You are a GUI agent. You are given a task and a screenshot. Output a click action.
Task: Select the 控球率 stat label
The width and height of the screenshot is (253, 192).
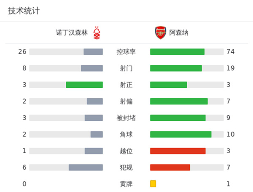(126, 52)
